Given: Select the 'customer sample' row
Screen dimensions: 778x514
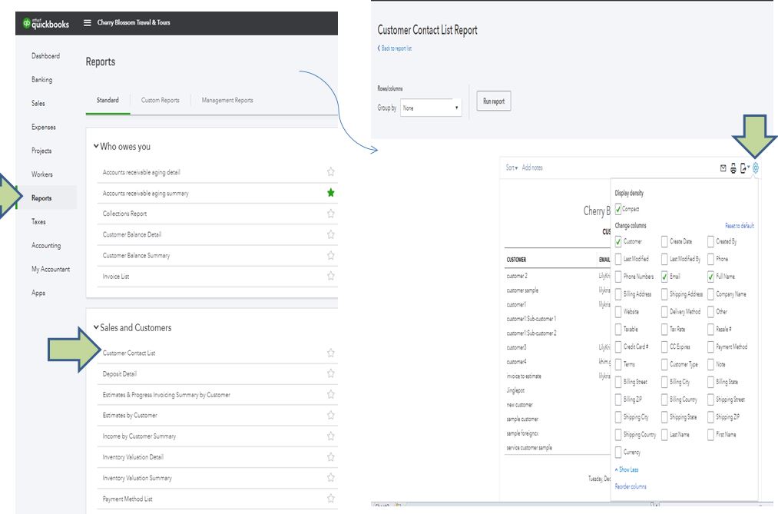Looking at the screenshot, I should click(522, 290).
